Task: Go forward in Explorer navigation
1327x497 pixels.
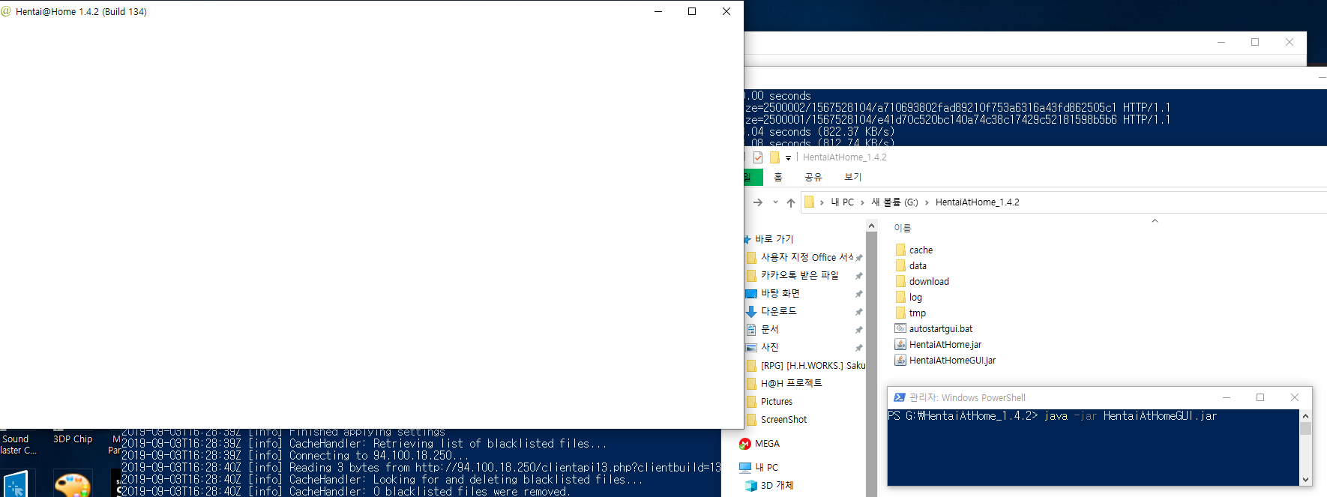Action: (758, 202)
